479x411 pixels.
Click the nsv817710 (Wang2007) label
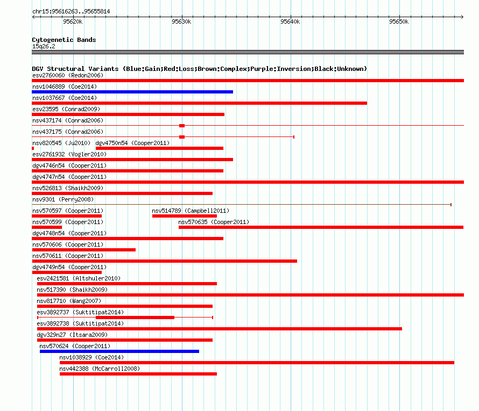pyautogui.click(x=69, y=301)
